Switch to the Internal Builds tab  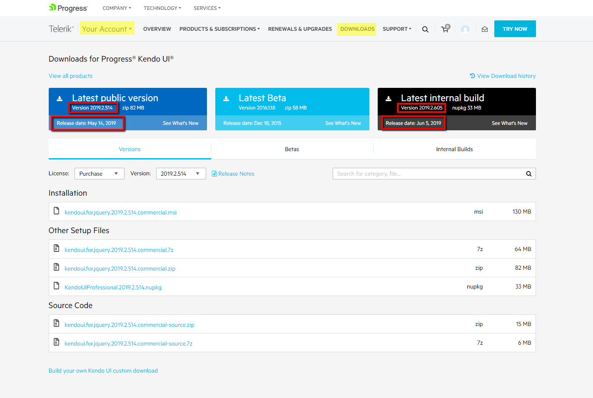click(x=455, y=149)
